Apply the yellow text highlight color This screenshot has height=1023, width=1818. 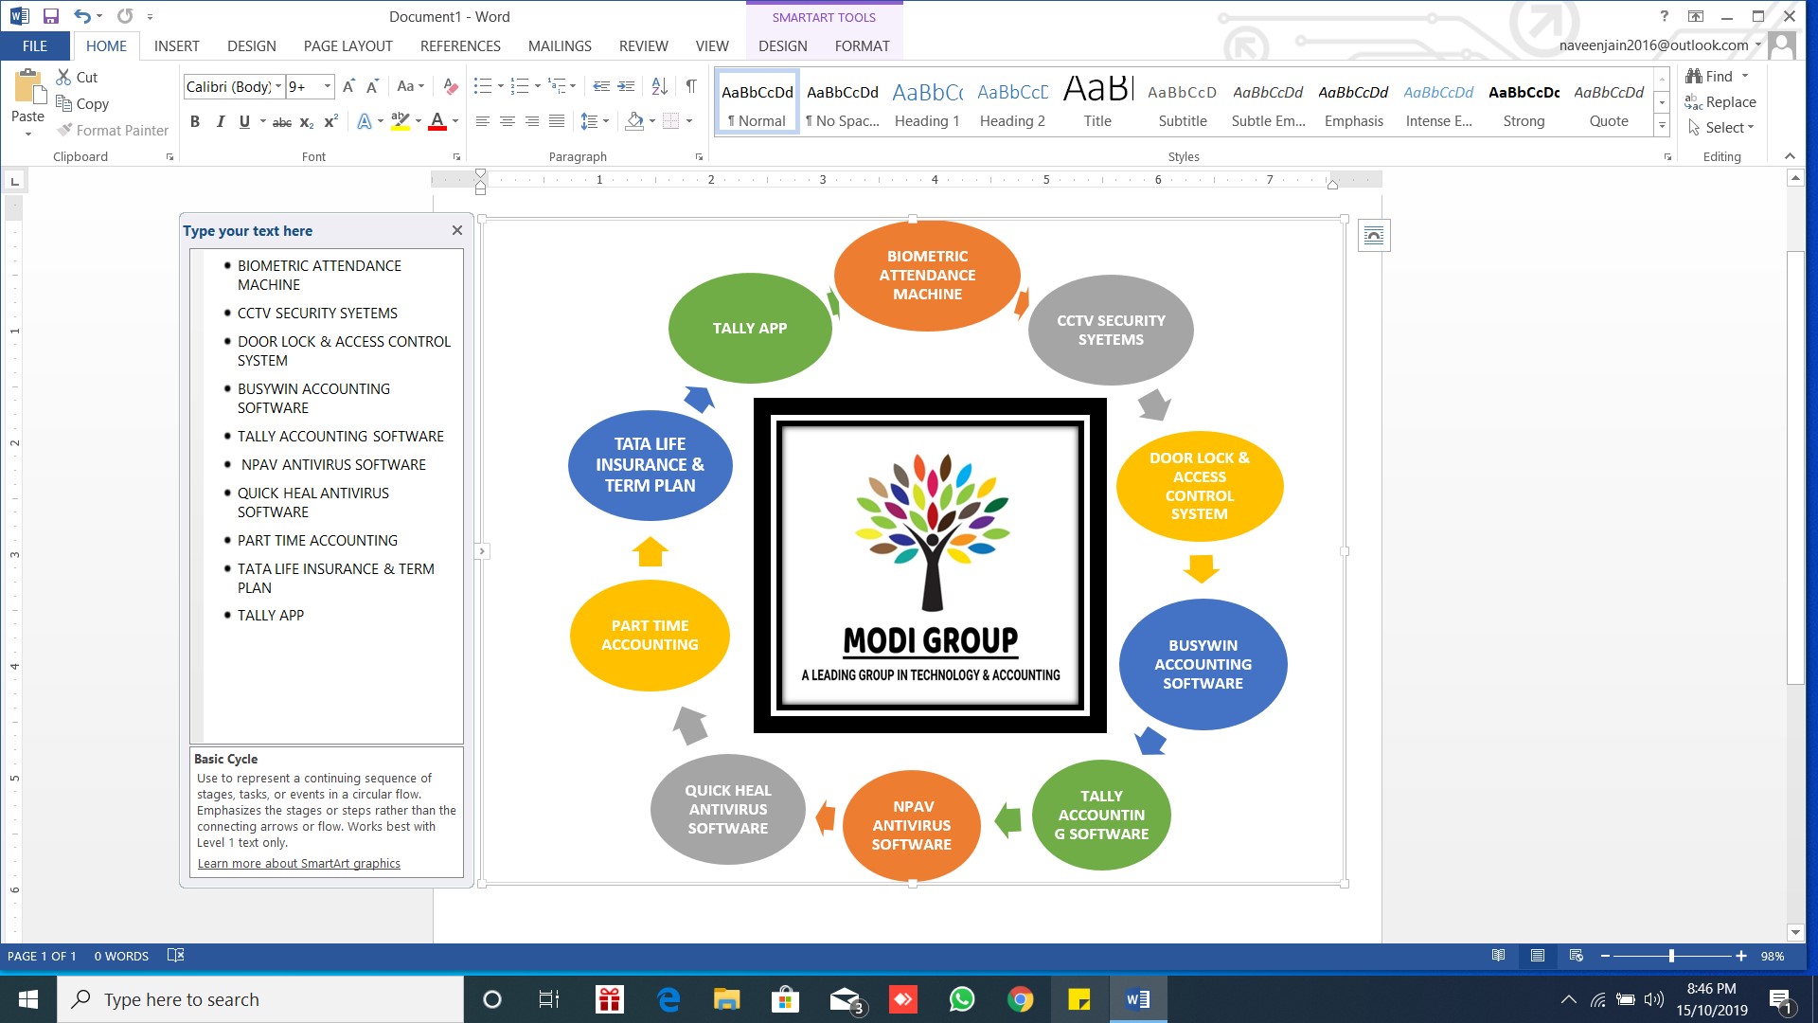pos(401,121)
